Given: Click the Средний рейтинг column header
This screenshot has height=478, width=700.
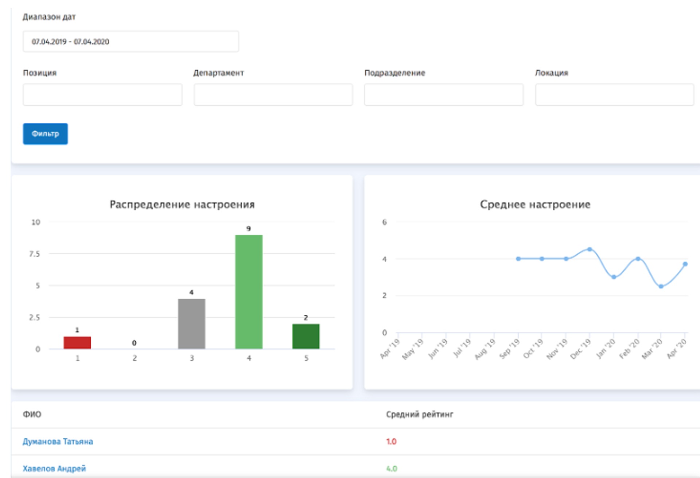Looking at the screenshot, I should (x=420, y=414).
